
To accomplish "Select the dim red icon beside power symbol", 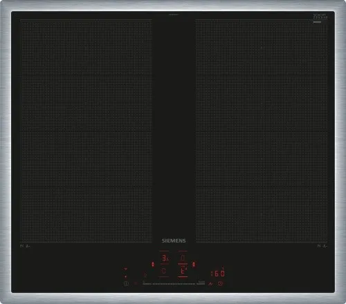I will (x=136, y=283).
